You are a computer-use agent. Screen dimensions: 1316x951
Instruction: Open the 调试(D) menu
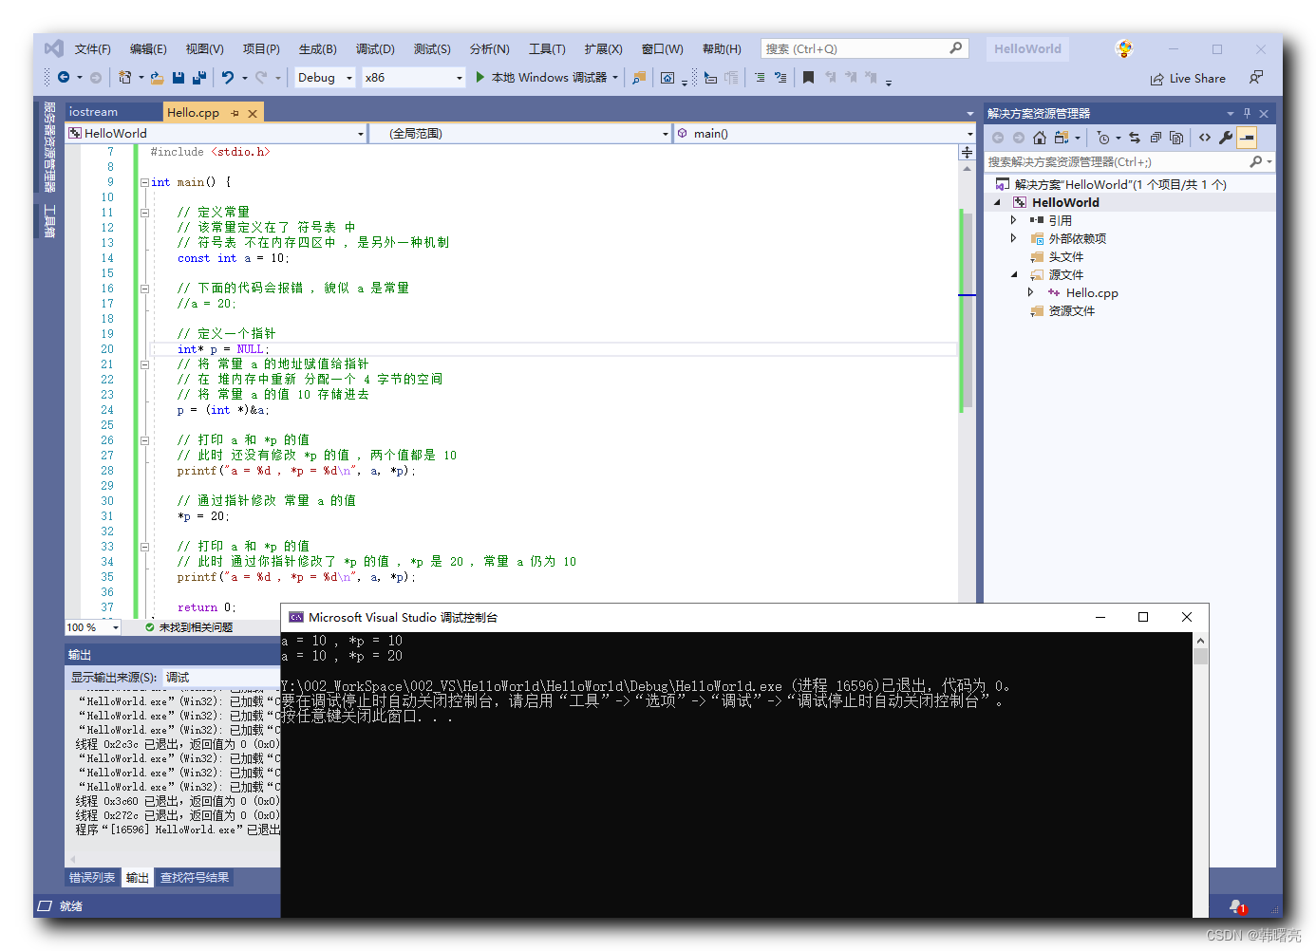click(375, 49)
